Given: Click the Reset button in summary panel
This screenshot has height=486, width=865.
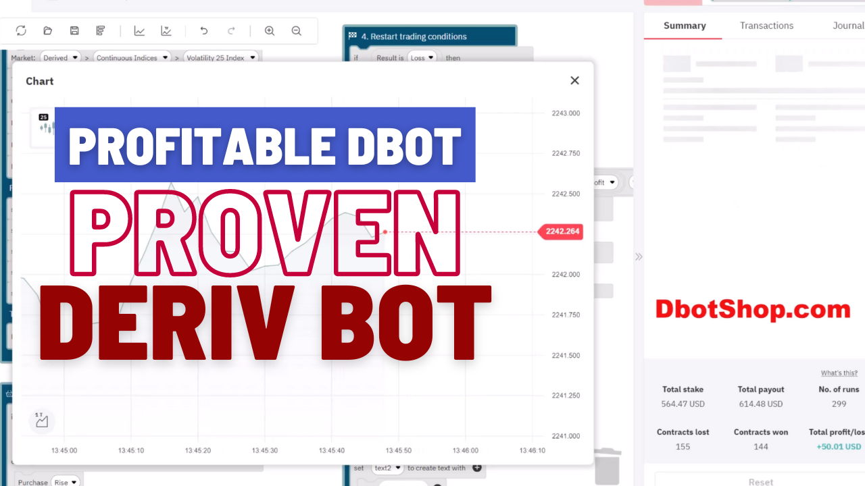Looking at the screenshot, I should (760, 481).
